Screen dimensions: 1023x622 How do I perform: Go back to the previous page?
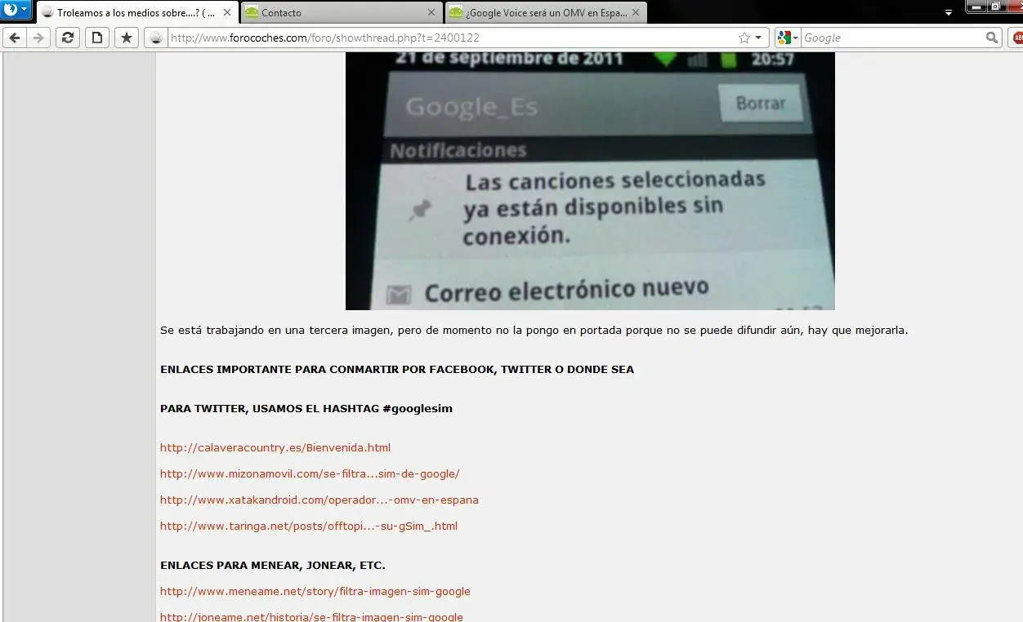pos(15,38)
